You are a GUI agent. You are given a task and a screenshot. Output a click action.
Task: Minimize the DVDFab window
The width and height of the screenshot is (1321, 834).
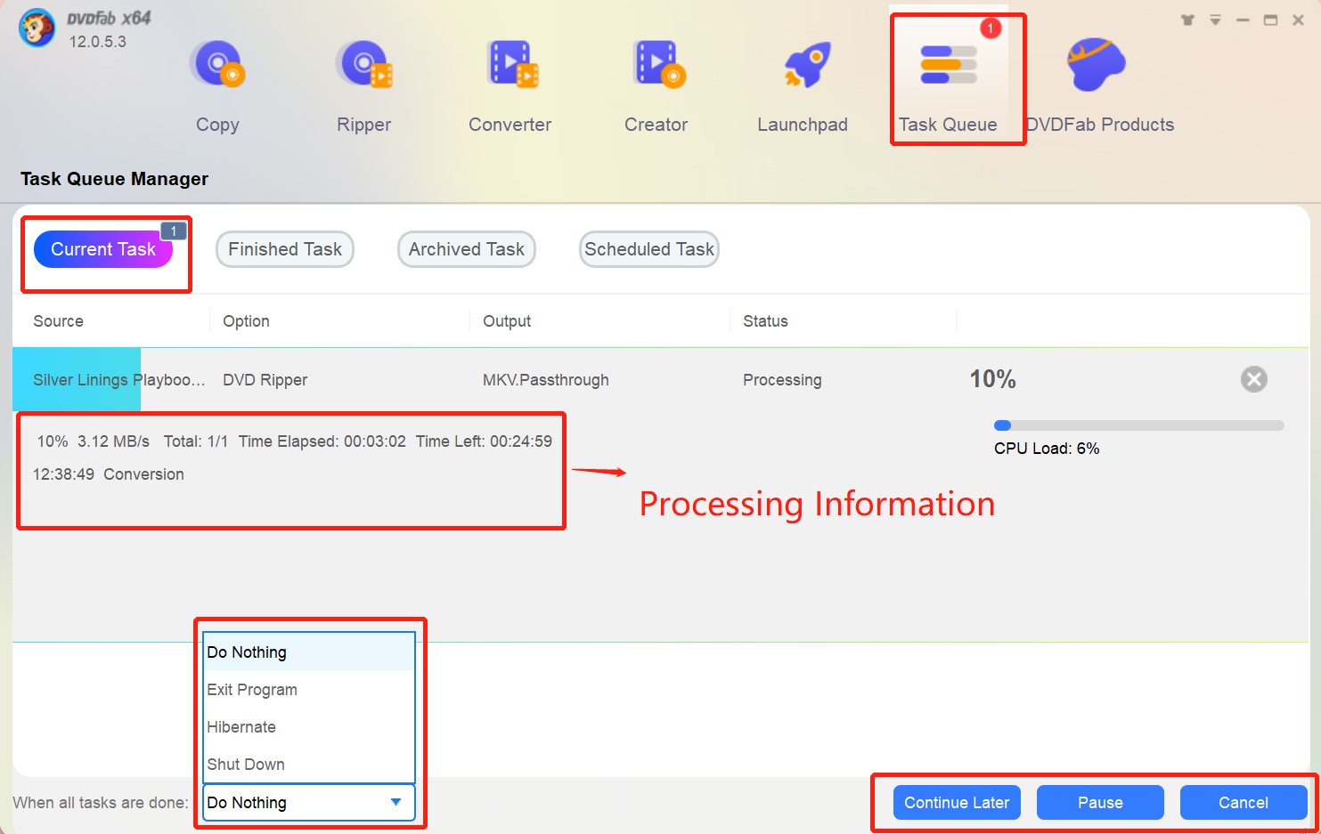(x=1243, y=20)
